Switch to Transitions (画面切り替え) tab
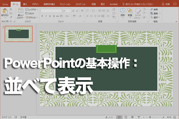The height and width of the screenshot is (119, 179). tap(50, 4)
